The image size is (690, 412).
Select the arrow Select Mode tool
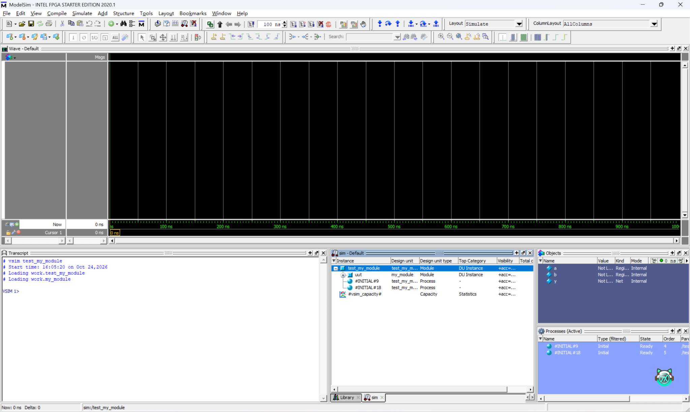point(142,37)
